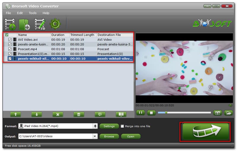The image size is (237, 151).
Task: Open the Tools menu
Action: (x=33, y=13)
